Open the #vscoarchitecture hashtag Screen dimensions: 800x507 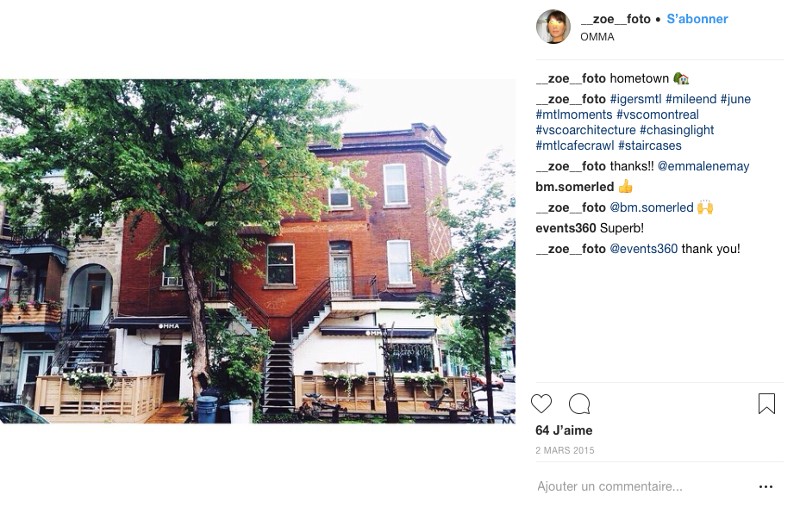pos(585,130)
